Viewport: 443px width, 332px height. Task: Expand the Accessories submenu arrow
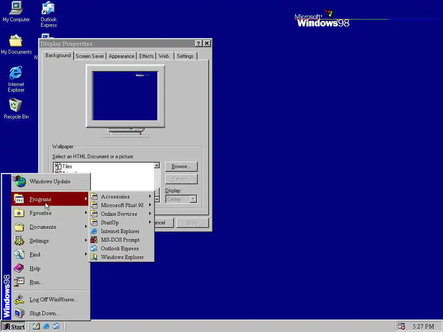click(150, 196)
